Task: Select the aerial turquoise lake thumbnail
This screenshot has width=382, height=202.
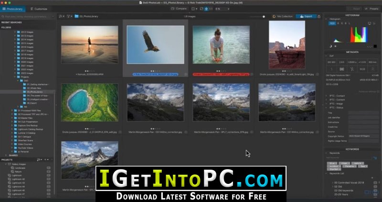Action: point(90,102)
